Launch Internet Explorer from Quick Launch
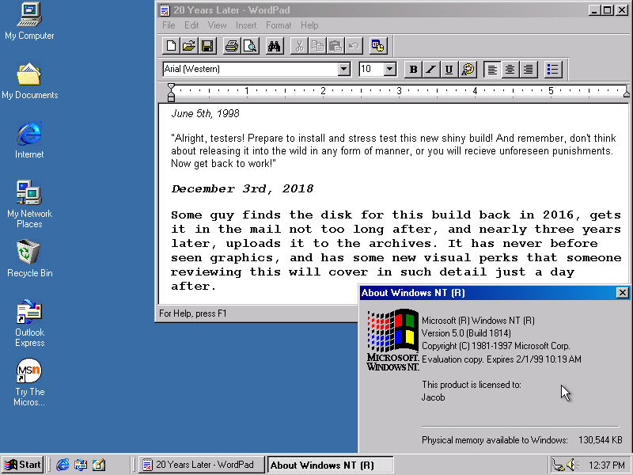633x475 pixels. (x=63, y=465)
